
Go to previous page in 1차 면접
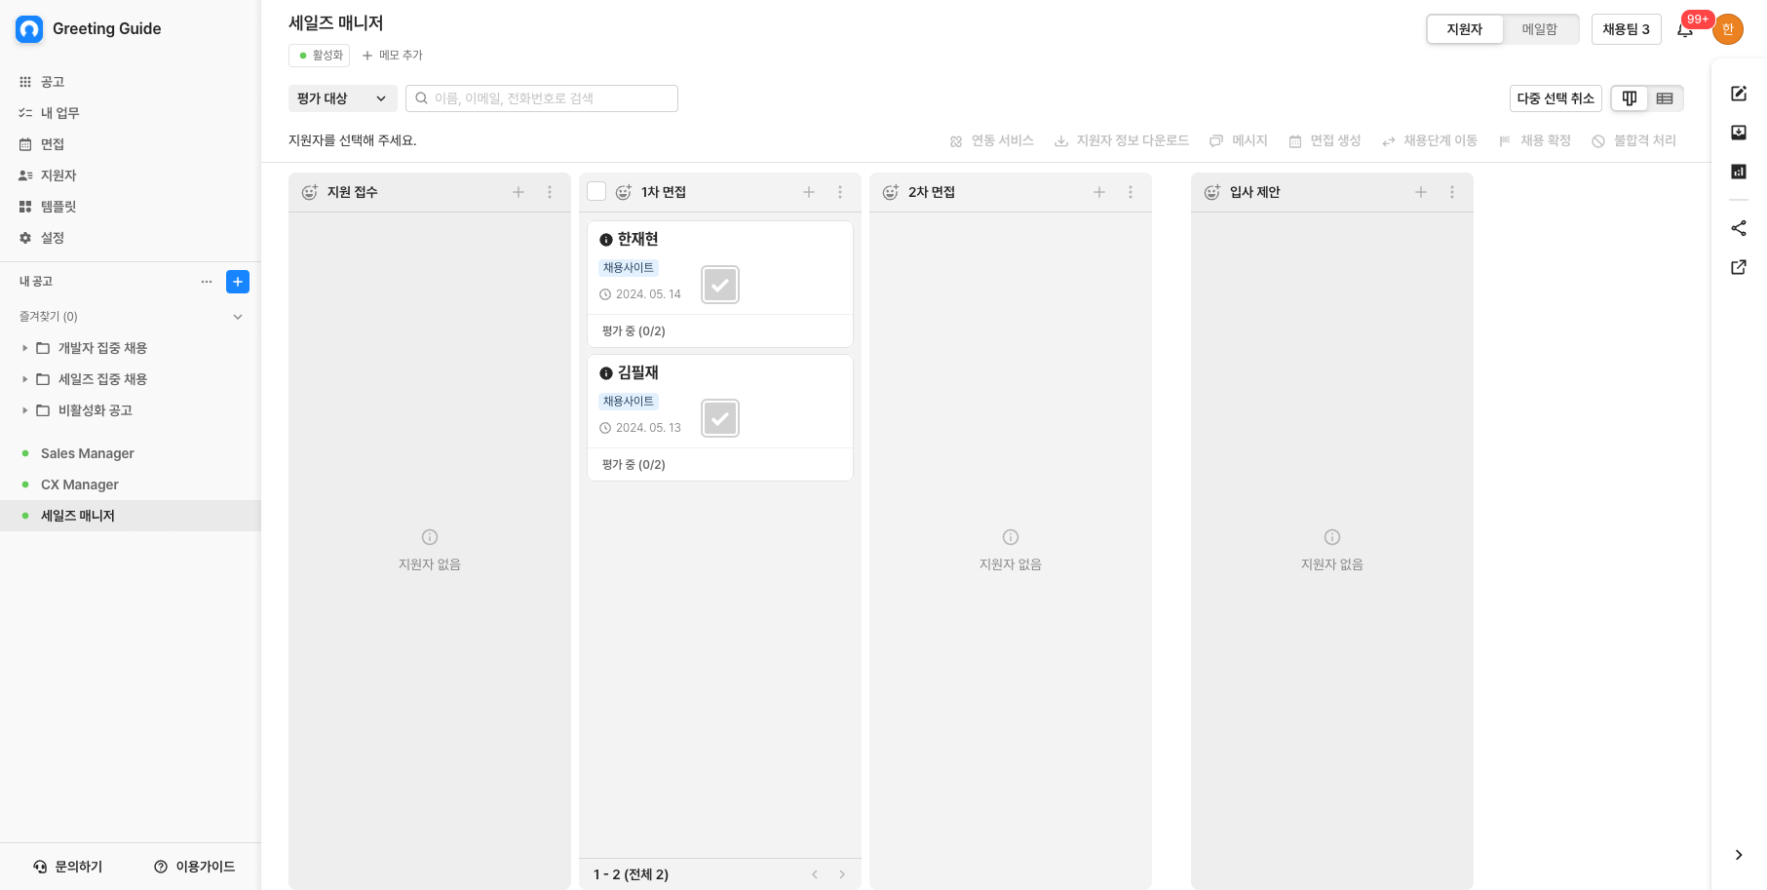tap(815, 874)
